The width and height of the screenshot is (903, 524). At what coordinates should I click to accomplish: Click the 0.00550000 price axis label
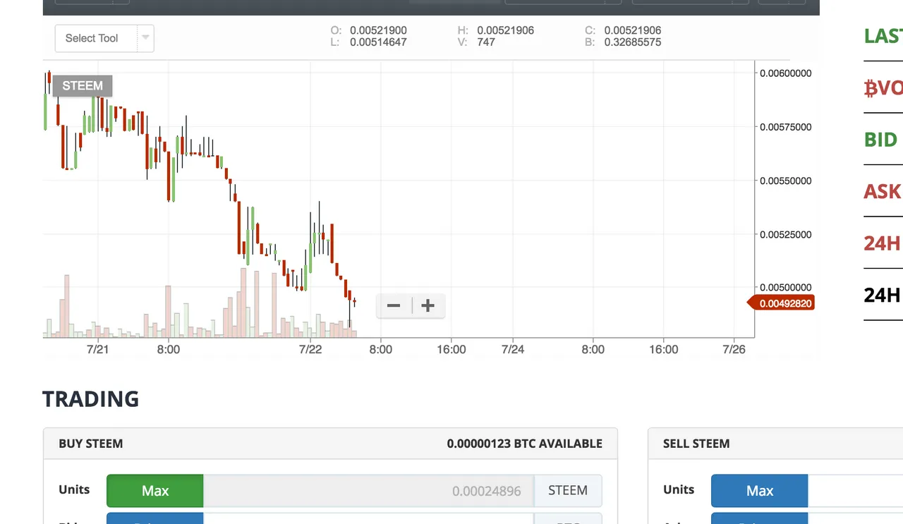(786, 181)
